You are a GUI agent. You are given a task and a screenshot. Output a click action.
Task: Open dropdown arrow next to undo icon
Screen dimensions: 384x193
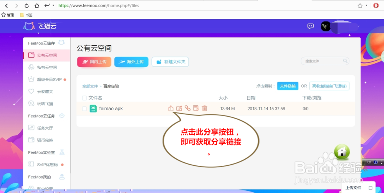point(53,5)
